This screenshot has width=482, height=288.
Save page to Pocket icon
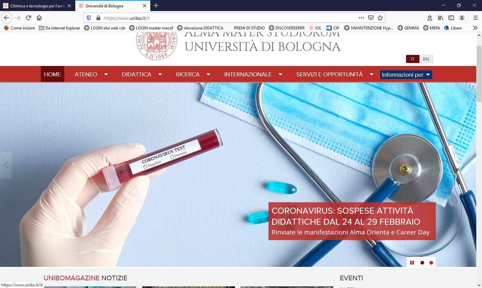tap(371, 18)
